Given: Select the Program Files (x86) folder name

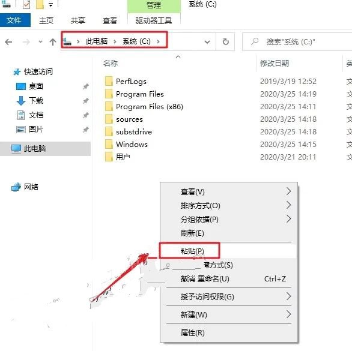Looking at the screenshot, I should click(150, 107).
